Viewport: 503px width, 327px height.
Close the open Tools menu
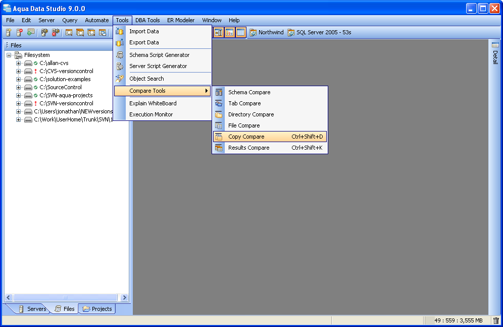click(122, 20)
